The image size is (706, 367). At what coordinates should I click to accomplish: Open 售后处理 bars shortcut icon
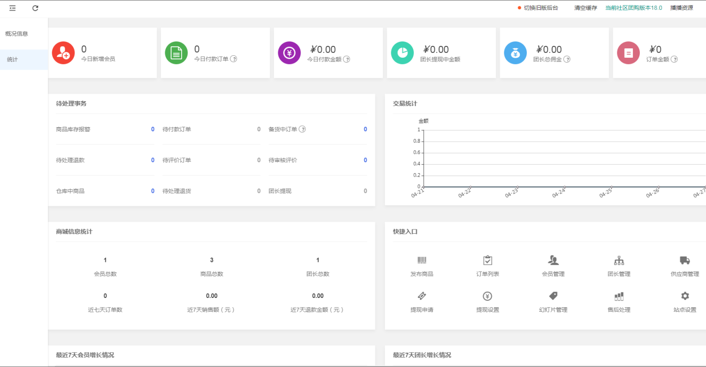click(x=619, y=296)
